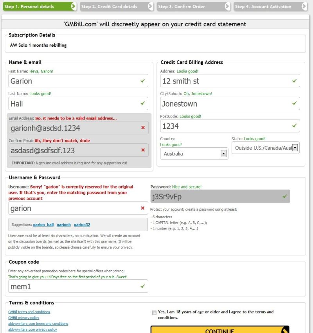Go to Step 3. Confirm Order tab
The width and height of the screenshot is (313, 333).
(x=194, y=6)
